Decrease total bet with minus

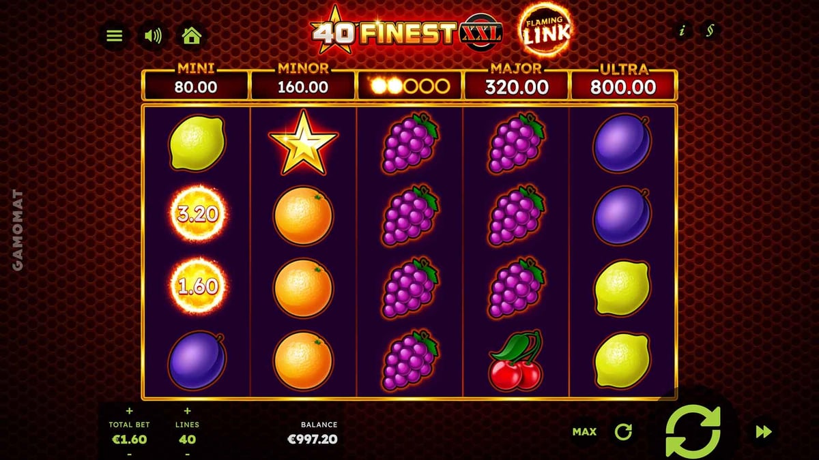point(130,453)
